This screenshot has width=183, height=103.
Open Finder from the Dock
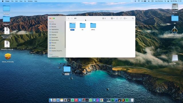pos(51,100)
